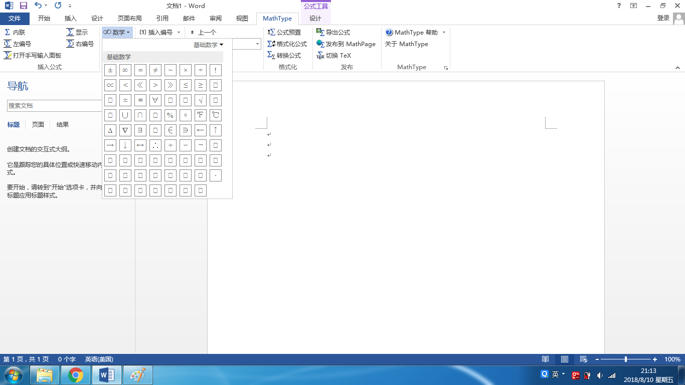Click the 显示 display equation button

(77, 32)
